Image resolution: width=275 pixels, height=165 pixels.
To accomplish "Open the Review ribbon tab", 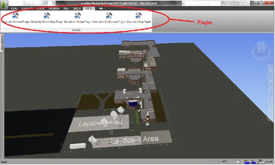I will tap(40, 8).
